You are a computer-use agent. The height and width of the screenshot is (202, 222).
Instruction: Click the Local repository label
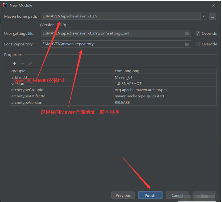19,44
